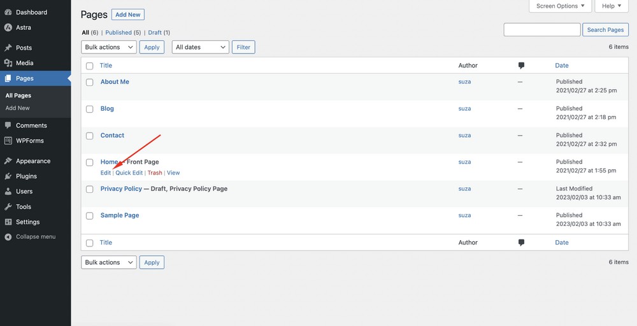
Task: Click the search pages input field
Action: [542, 30]
